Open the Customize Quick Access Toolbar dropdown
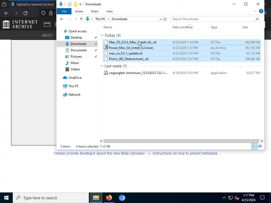Screen dimensions: 271x203 point(80,4)
